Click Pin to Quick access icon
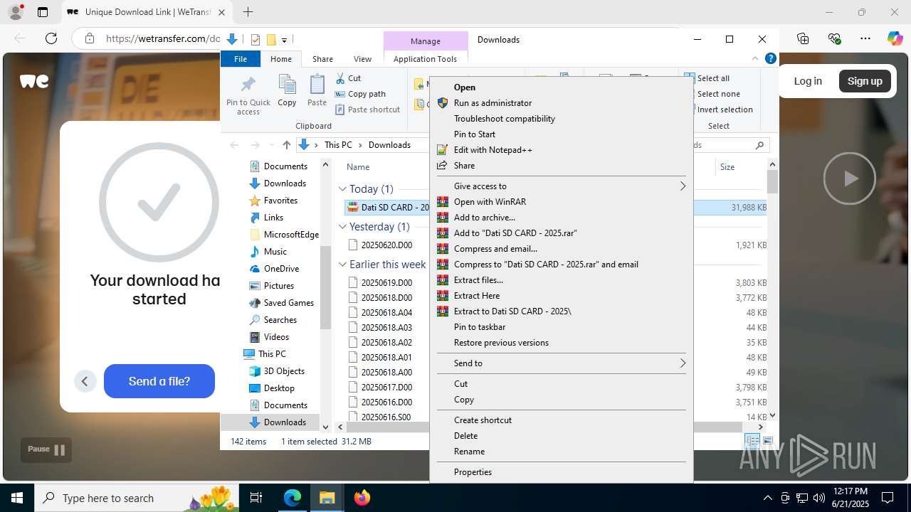 click(248, 95)
